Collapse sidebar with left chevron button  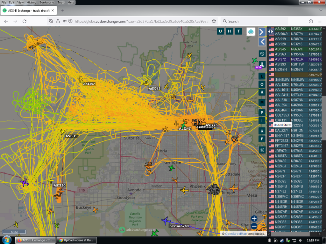point(262,42)
